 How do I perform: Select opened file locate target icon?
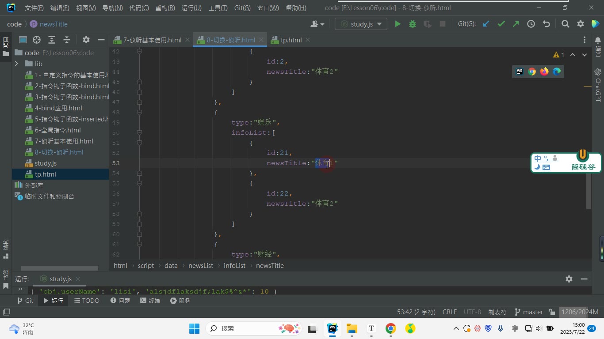click(37, 40)
